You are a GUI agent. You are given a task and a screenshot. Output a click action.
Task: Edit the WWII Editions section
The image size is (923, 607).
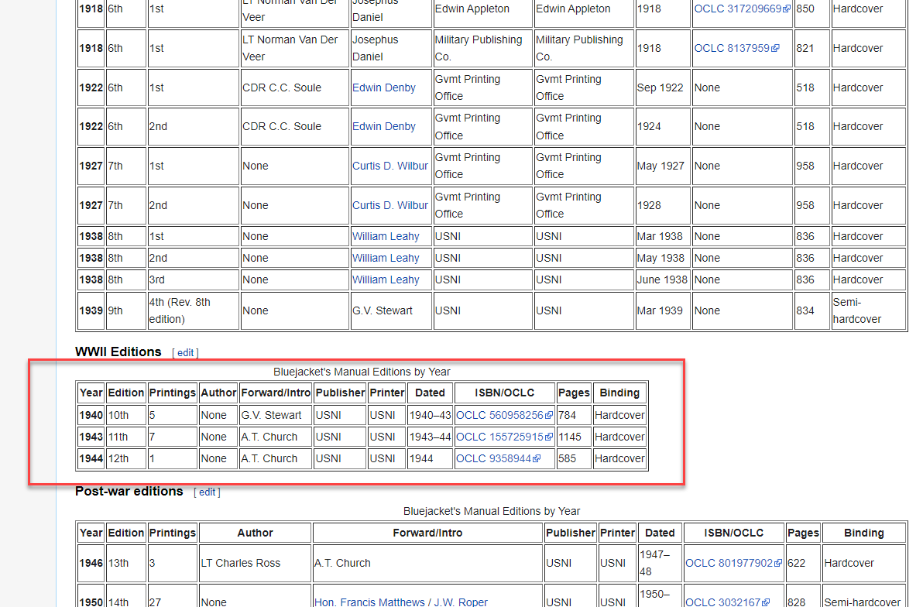[185, 352]
